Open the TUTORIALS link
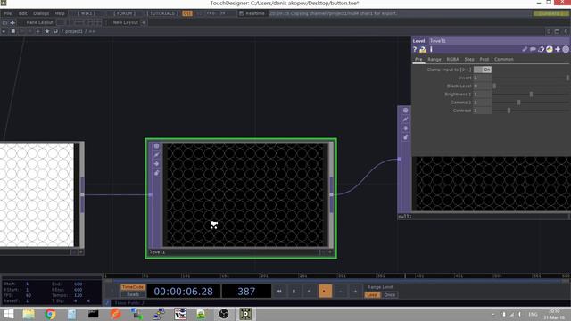The image size is (571, 321). pyautogui.click(x=163, y=13)
